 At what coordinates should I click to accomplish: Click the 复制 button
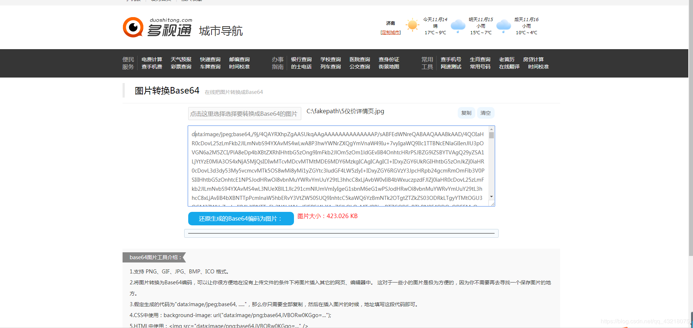pyautogui.click(x=466, y=113)
